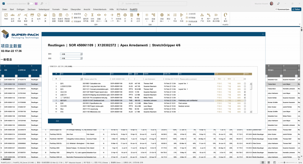303x164 pixels.
Task: Open the Formeln ribbon tab
Action: (56, 9)
